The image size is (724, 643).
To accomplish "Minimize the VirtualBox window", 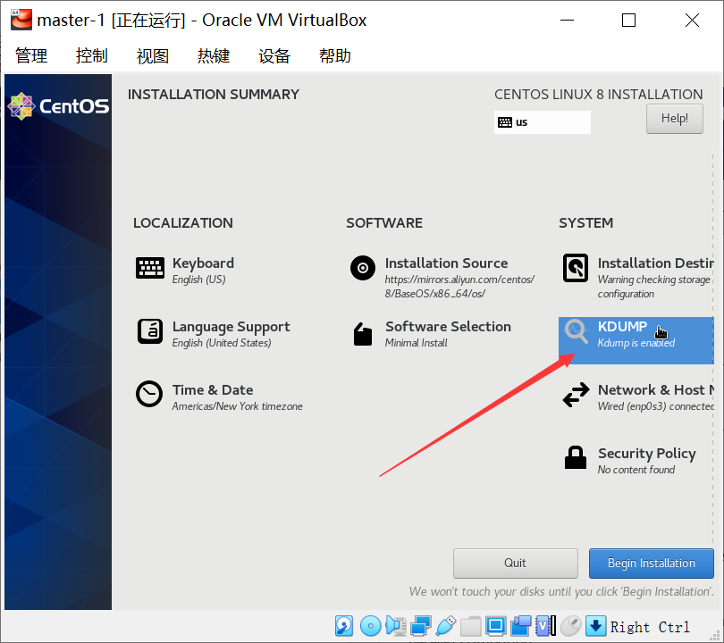I will click(567, 21).
